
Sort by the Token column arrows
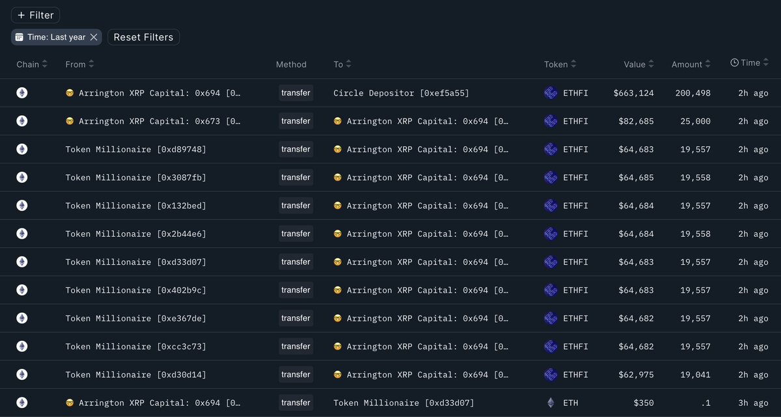(573, 64)
